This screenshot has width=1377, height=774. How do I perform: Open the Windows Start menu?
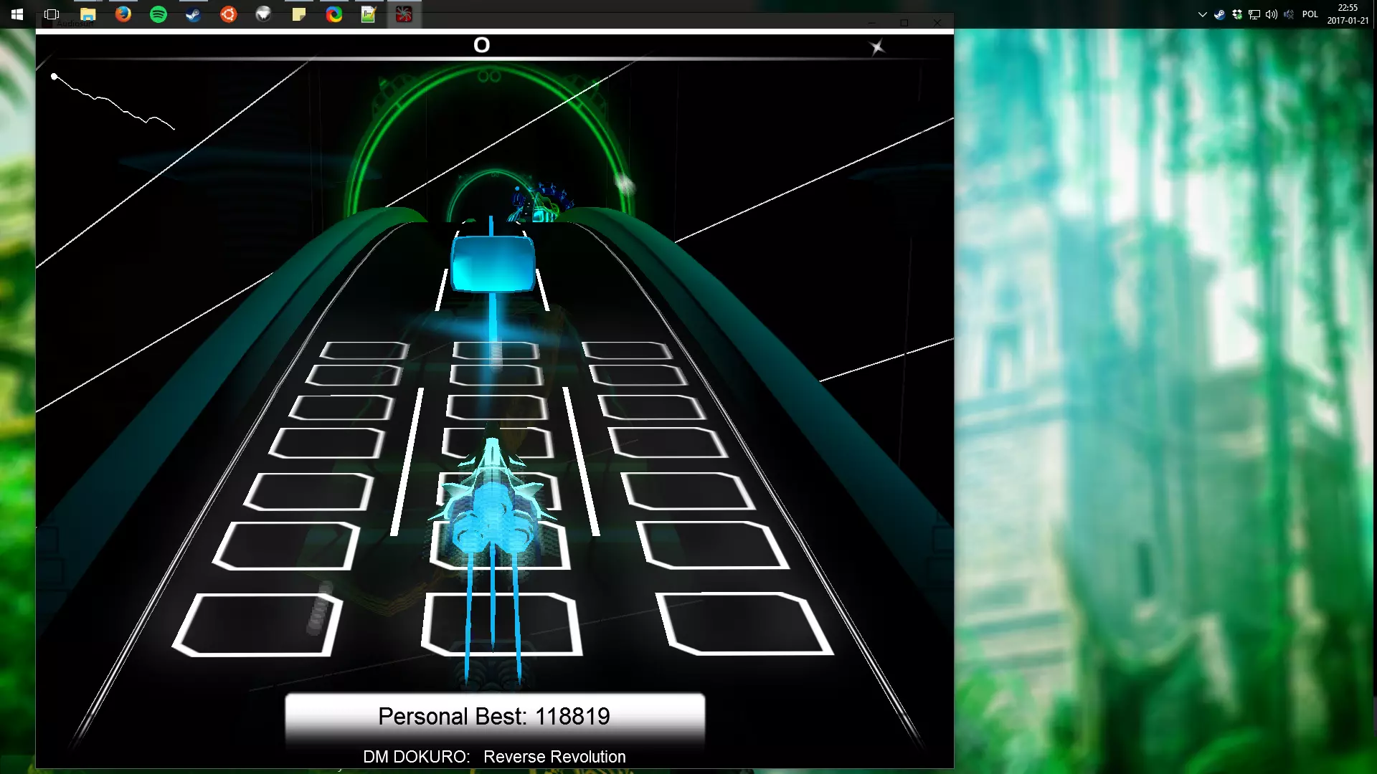(17, 14)
